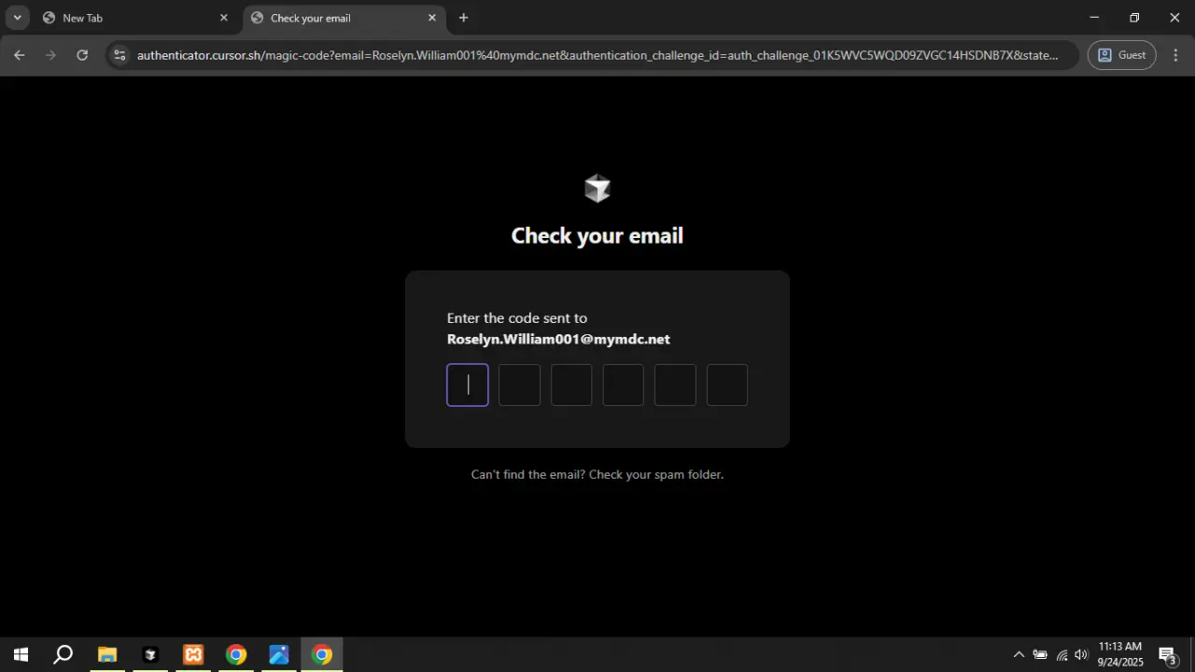Open Windows search from taskbar

(x=63, y=654)
